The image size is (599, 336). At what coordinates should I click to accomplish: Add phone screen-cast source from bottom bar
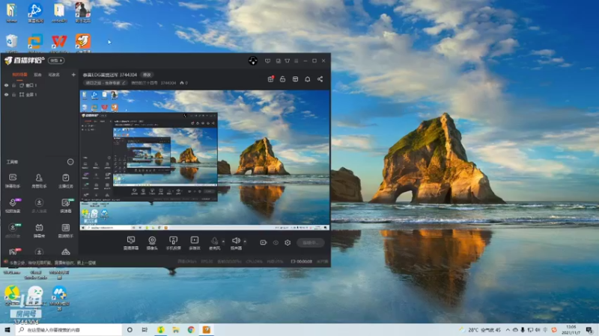173,243
